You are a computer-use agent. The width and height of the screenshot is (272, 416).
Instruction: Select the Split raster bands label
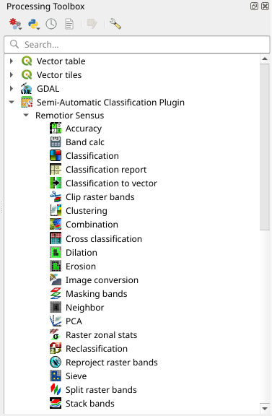point(101,390)
